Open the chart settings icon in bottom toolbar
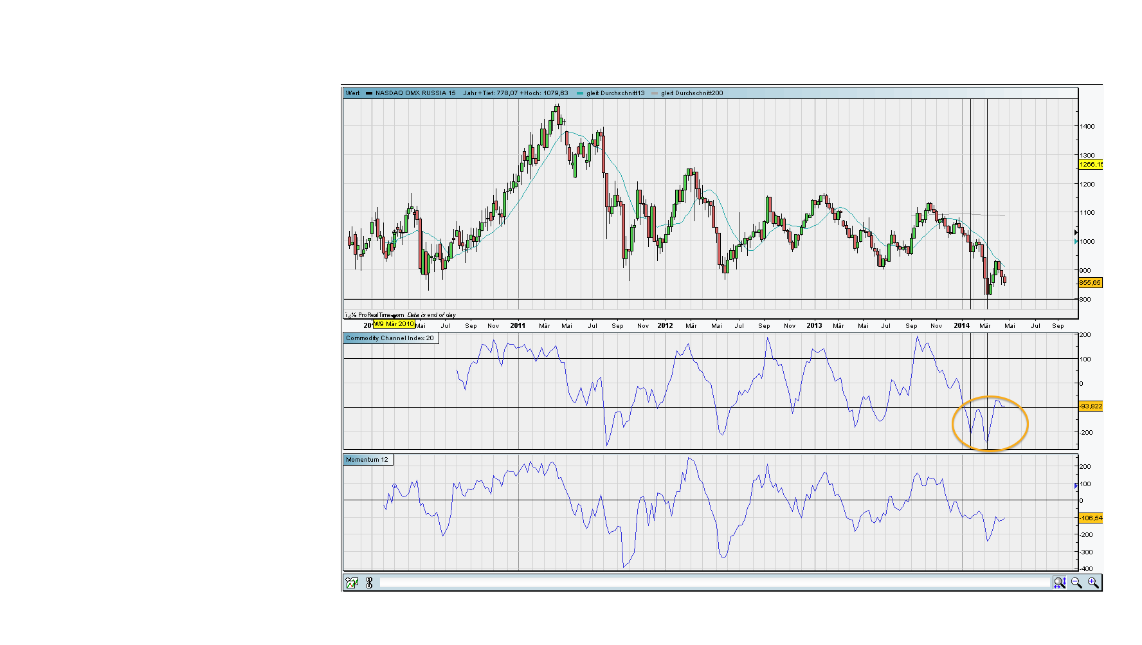The height and width of the screenshot is (645, 1142). click(x=352, y=583)
